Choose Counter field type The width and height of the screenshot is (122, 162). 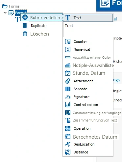[80, 41]
